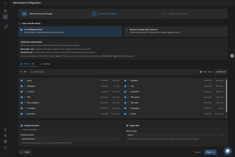This screenshot has height=157, width=235.
Task: Open the hamburger menu icon
Action: [5, 3]
